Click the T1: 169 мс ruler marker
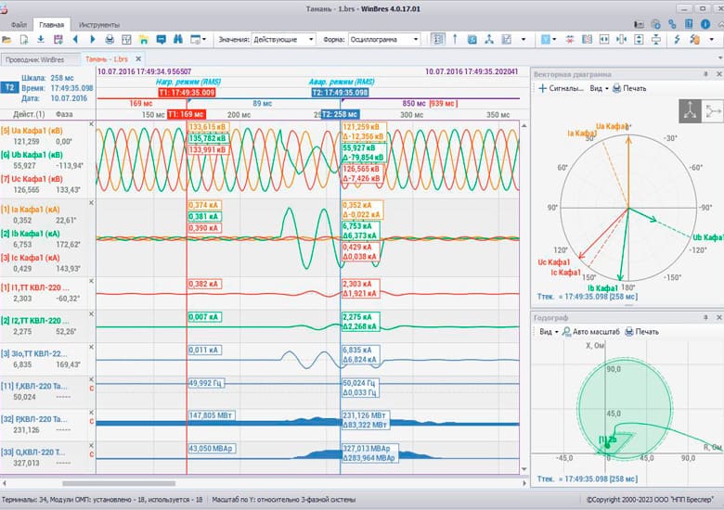 pyautogui.click(x=186, y=114)
